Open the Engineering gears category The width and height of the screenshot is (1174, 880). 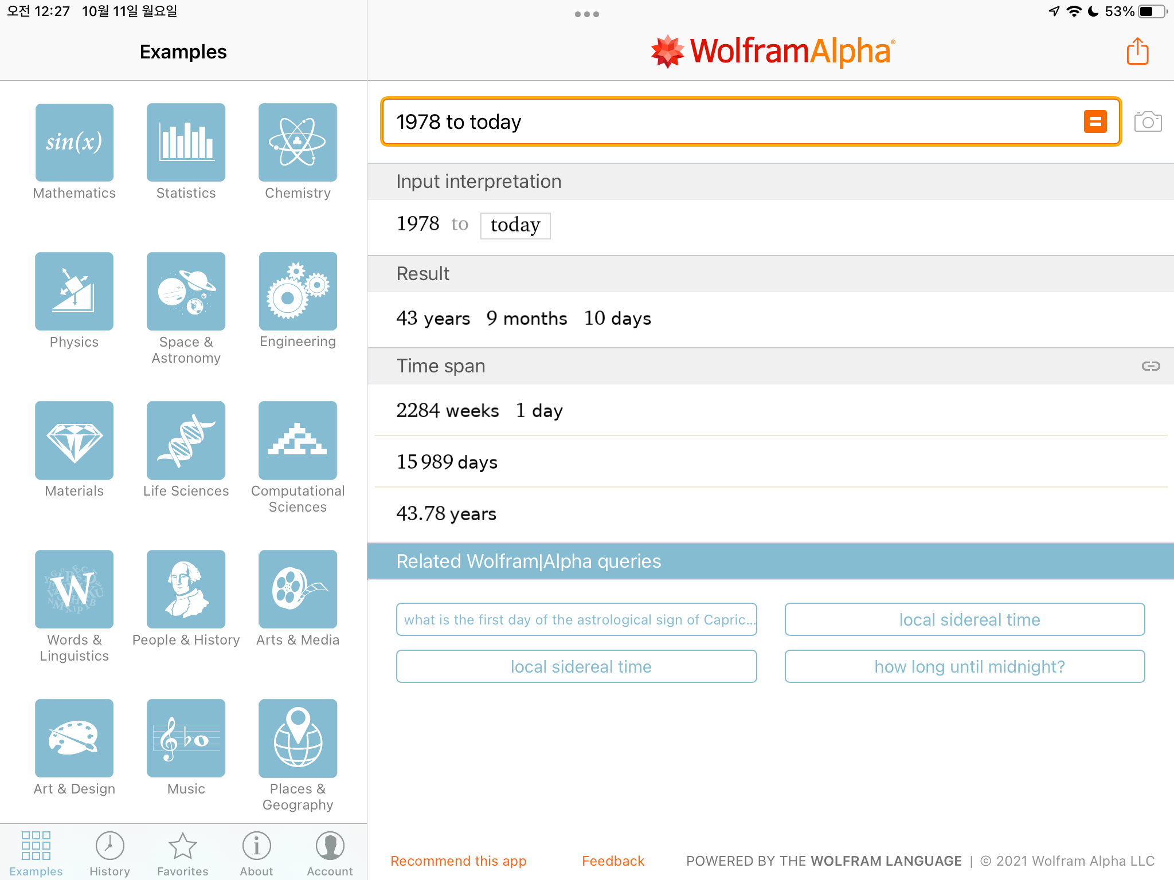coord(298,292)
